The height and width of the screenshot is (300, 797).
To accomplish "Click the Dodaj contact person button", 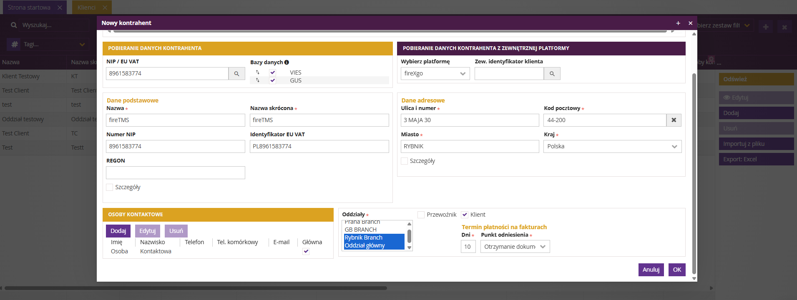I will 118,231.
